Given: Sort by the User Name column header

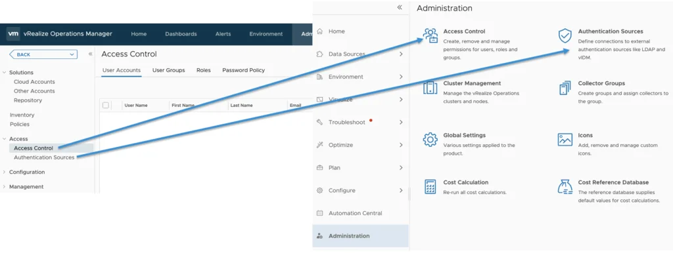Looking at the screenshot, I should coord(136,105).
